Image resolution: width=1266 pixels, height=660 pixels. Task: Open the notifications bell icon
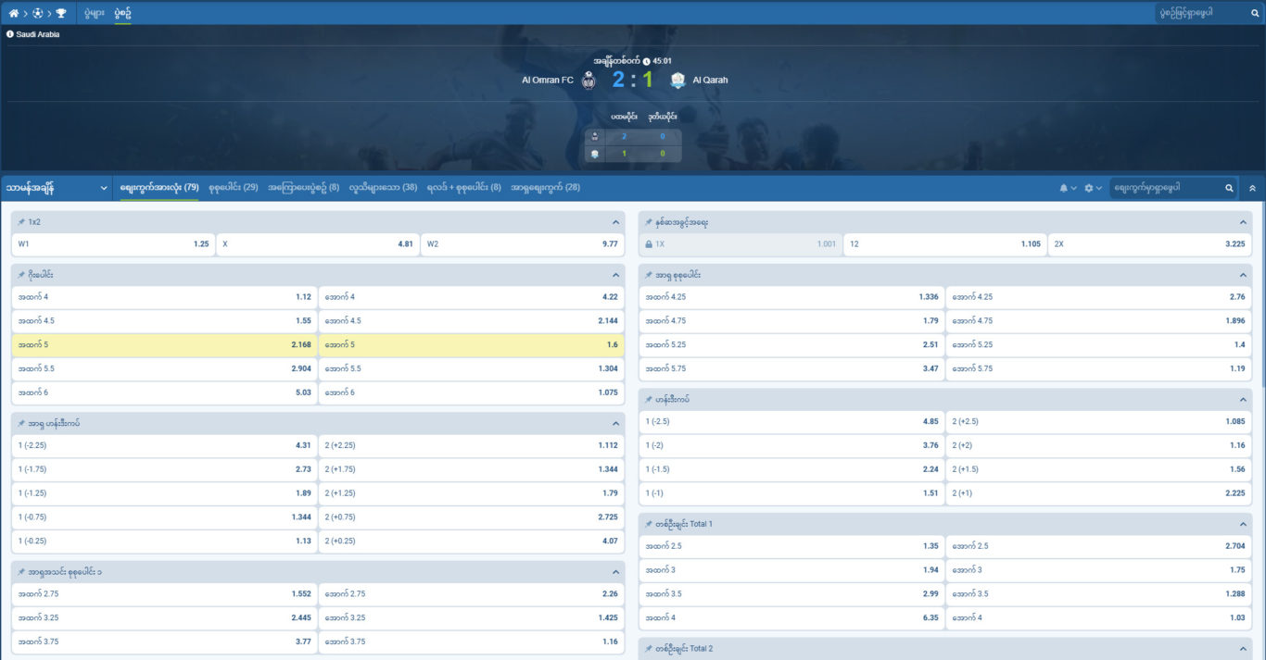[x=1065, y=187]
